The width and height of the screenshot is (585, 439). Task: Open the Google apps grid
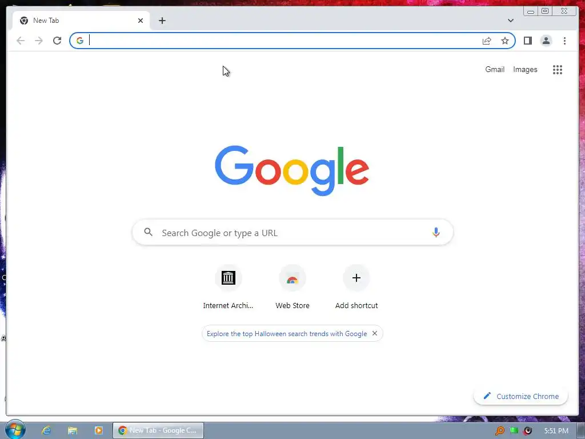558,69
